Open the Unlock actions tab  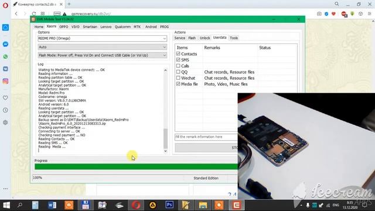pos(204,38)
